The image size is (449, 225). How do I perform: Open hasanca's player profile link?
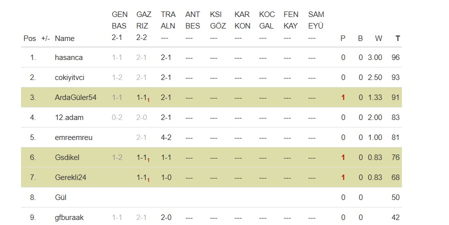point(69,57)
